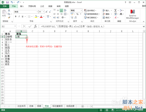Viewport: 146px width, 112px height.
Task: Send to MindManager
Action: (133, 14)
